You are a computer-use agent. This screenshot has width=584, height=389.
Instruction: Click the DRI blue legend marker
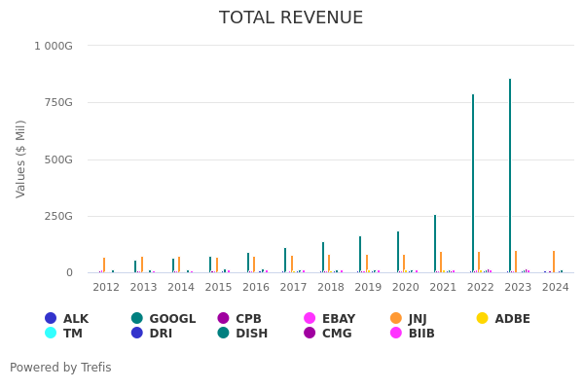click(x=137, y=333)
